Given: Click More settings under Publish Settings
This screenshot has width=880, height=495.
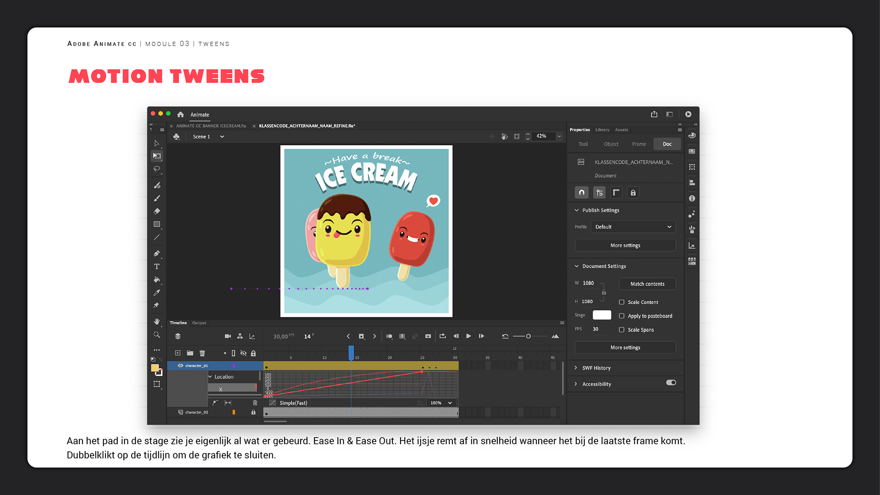Looking at the screenshot, I should [x=625, y=245].
